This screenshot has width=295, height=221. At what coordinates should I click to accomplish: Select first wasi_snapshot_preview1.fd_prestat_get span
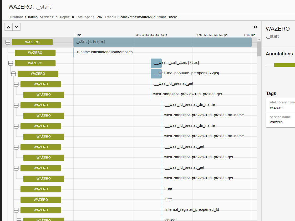coord(187,94)
